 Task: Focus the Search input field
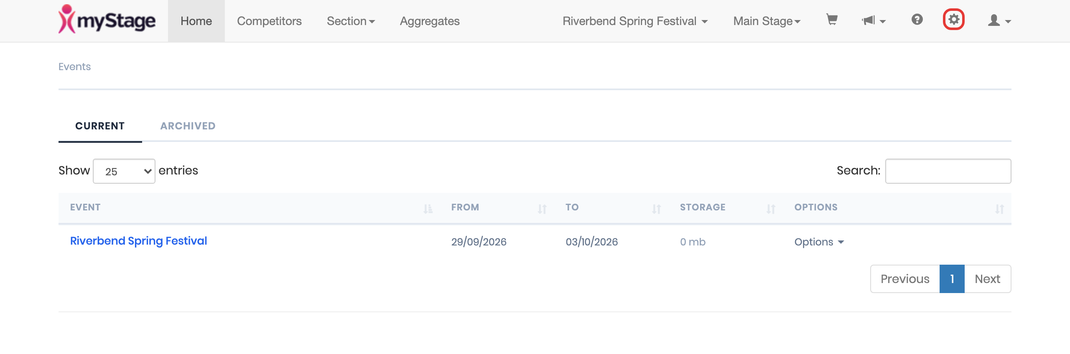[948, 171]
